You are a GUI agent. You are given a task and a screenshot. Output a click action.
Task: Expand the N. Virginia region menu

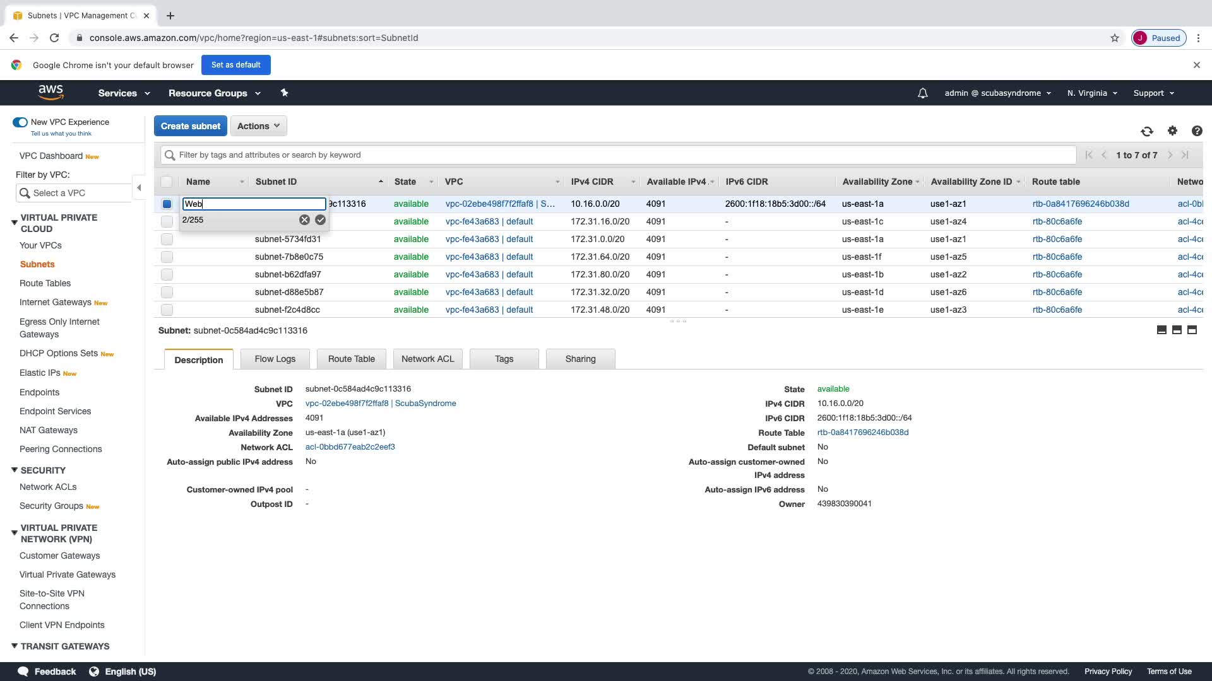click(x=1091, y=93)
